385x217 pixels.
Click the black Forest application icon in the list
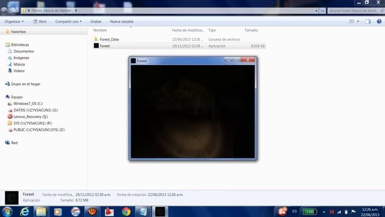(96, 46)
